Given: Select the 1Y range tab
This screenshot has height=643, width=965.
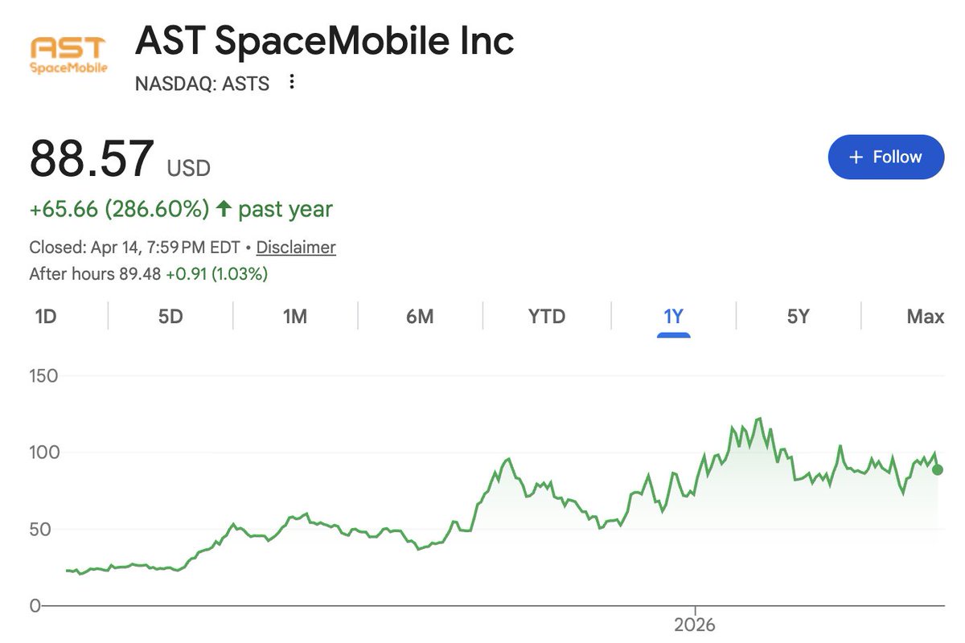Looking at the screenshot, I should click(x=673, y=317).
